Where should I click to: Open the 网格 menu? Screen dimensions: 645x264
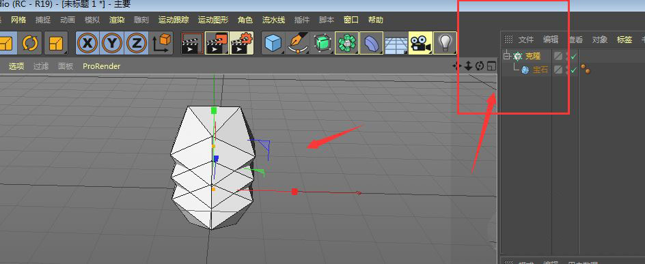point(18,20)
